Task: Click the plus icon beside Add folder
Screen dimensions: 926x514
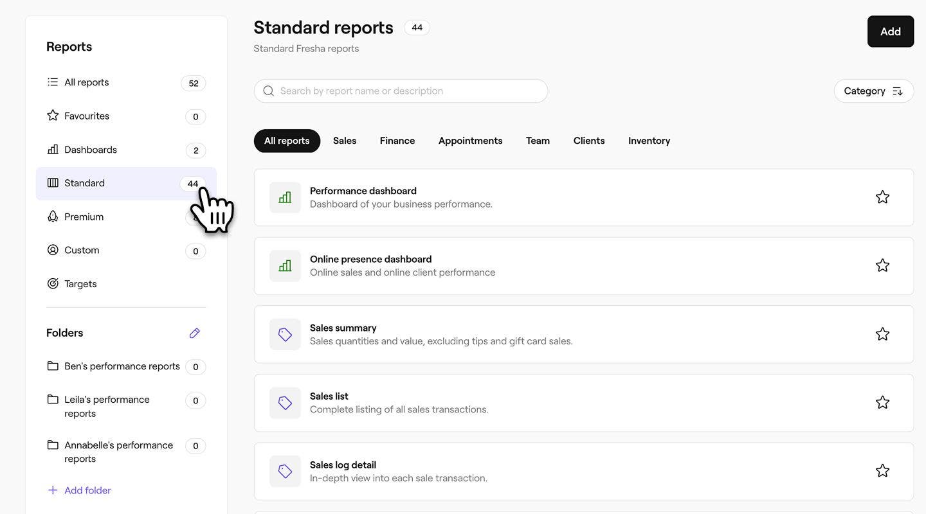Action: click(53, 490)
